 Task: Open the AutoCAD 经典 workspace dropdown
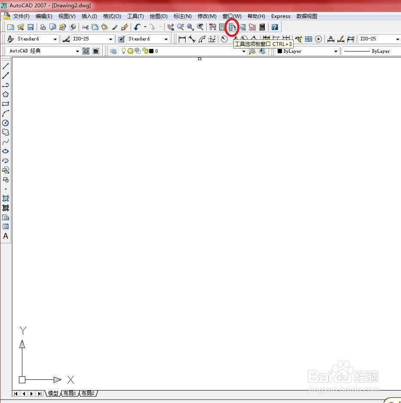tap(77, 51)
